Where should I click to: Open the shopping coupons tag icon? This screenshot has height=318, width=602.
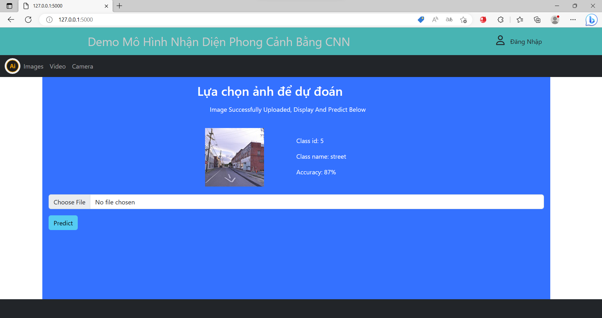pyautogui.click(x=421, y=20)
